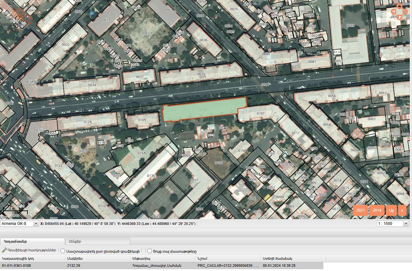Tick the show documents checkbox
412x271 pixels.
[x=149, y=251]
